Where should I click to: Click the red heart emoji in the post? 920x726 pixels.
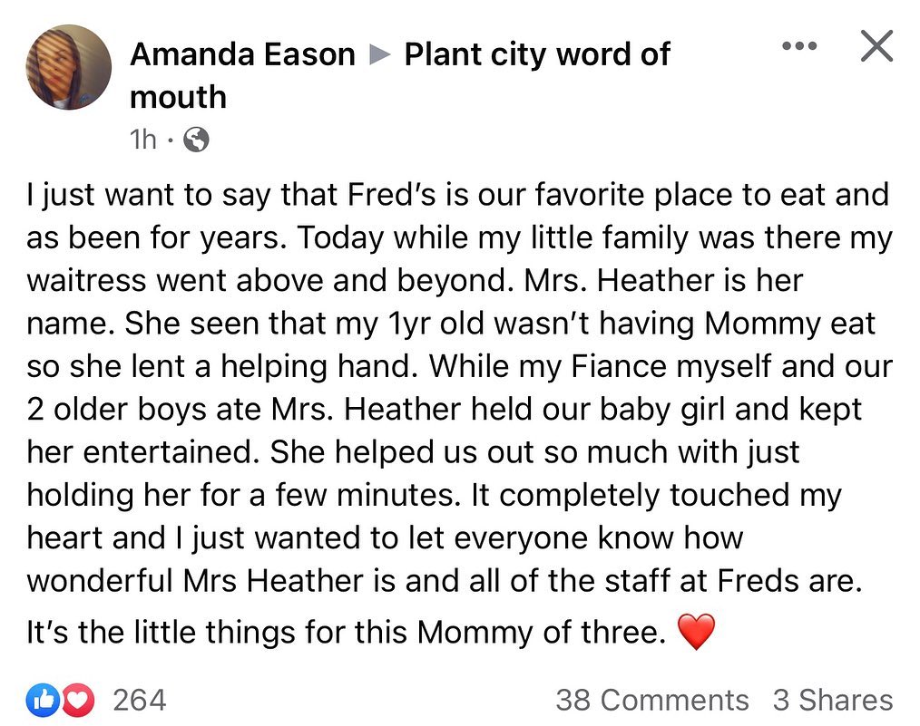pos(696,633)
